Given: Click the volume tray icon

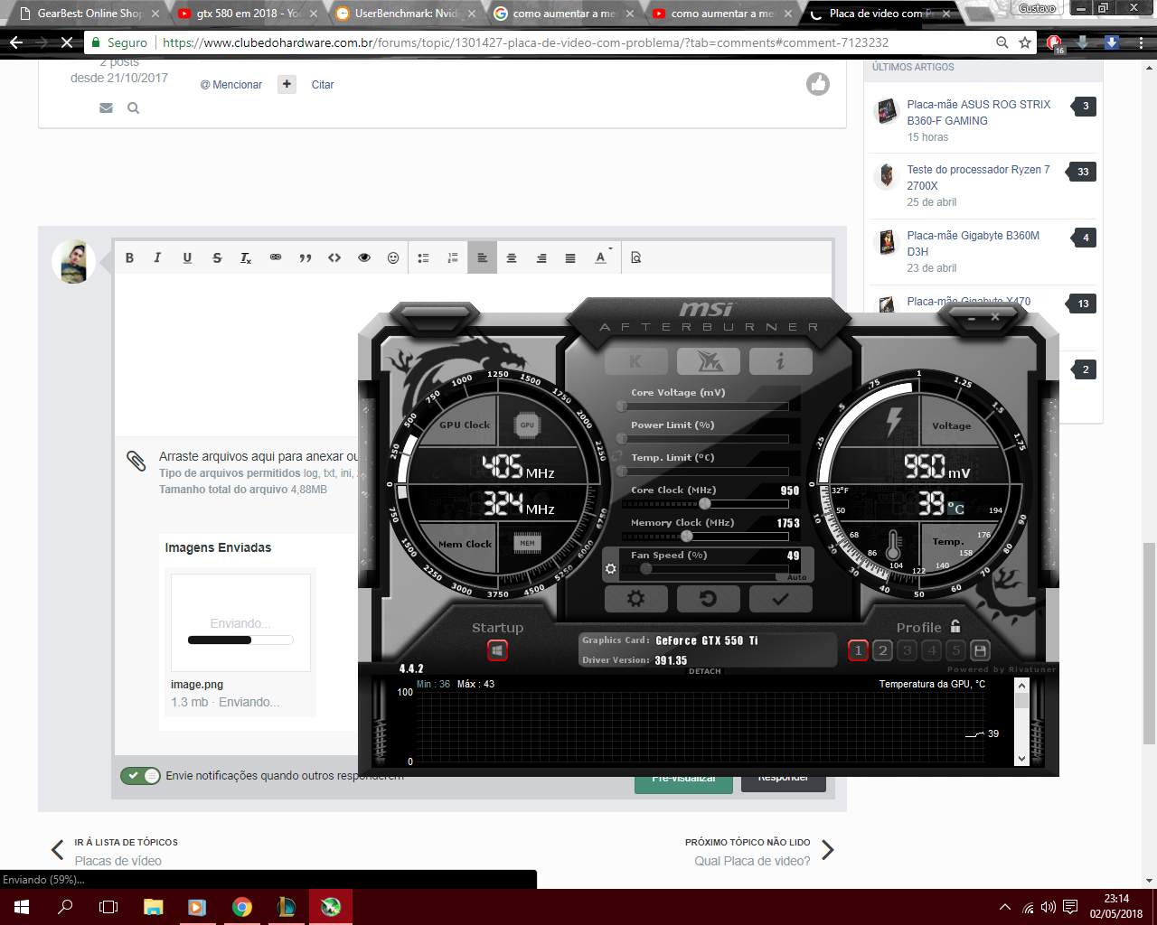Looking at the screenshot, I should coord(1049,907).
